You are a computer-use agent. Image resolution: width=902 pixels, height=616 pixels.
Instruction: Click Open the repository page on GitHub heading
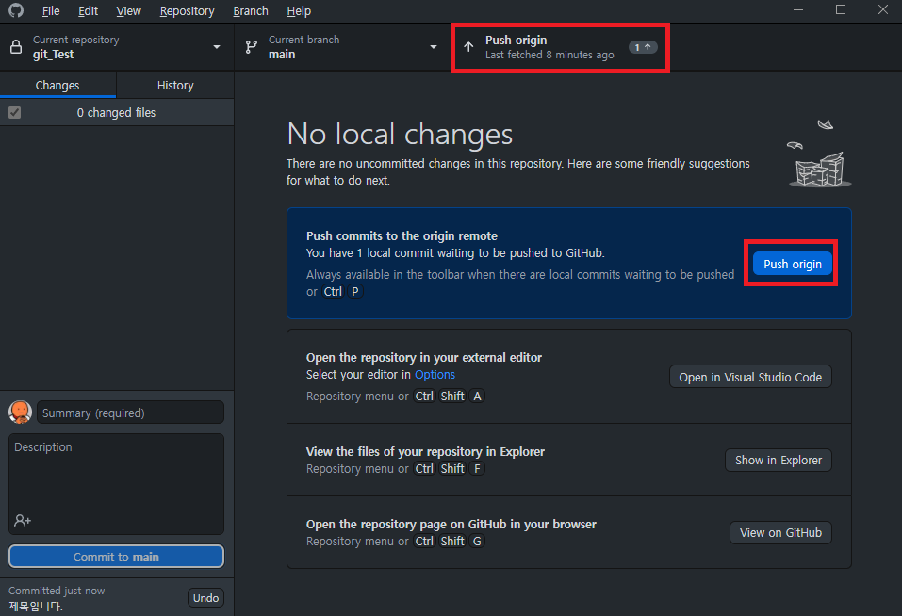451,524
